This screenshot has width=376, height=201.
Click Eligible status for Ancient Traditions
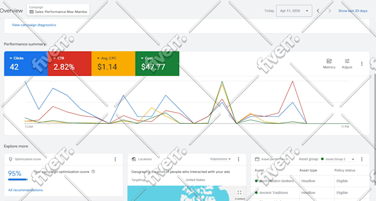tap(342, 193)
